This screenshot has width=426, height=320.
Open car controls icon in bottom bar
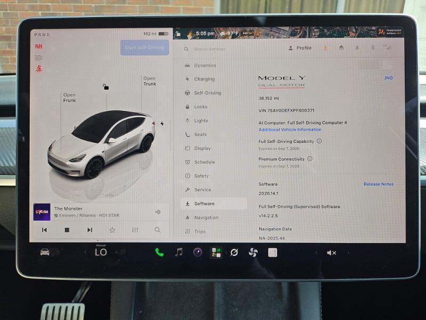point(45,252)
